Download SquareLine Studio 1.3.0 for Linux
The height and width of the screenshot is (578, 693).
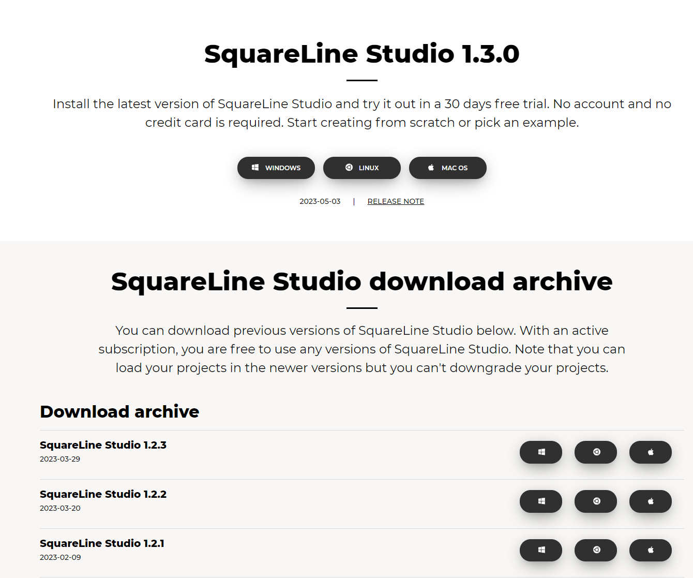[x=362, y=168]
